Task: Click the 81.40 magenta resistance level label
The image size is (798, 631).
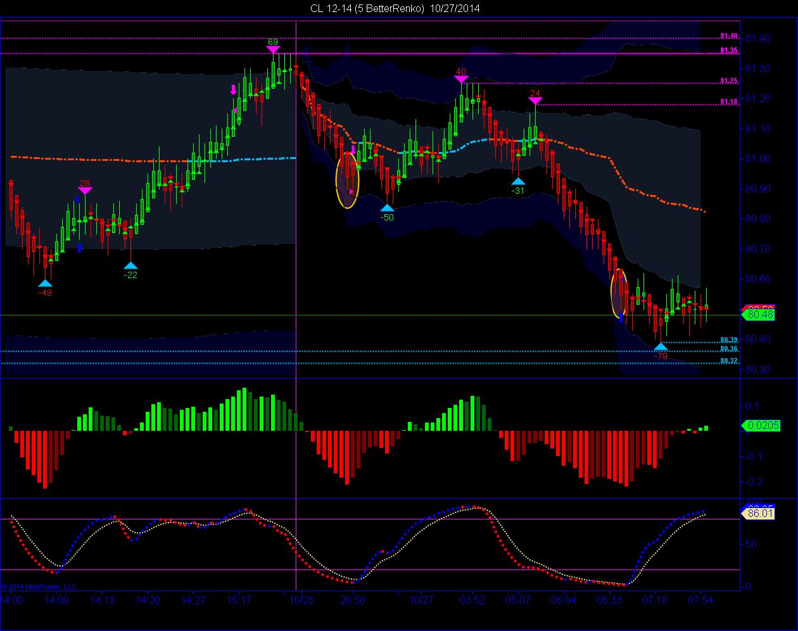Action: (729, 36)
